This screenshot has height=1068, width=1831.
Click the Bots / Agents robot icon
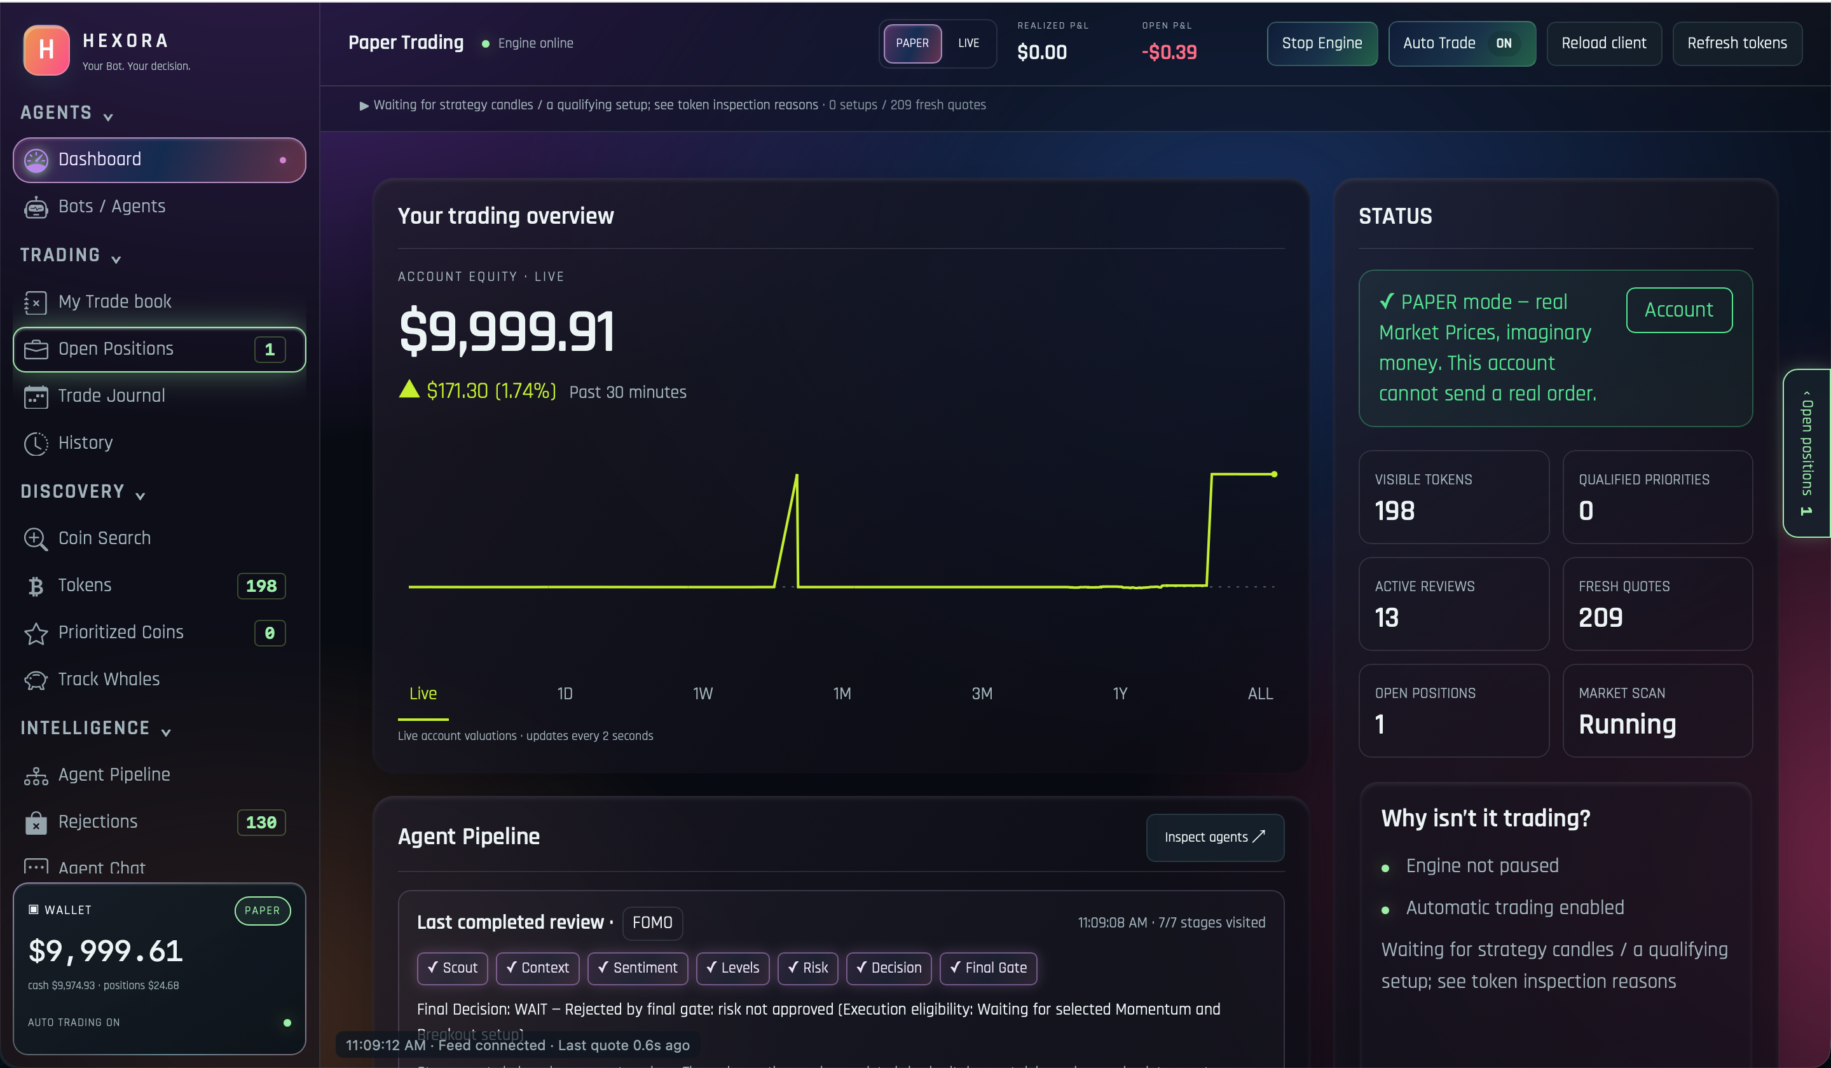point(36,207)
